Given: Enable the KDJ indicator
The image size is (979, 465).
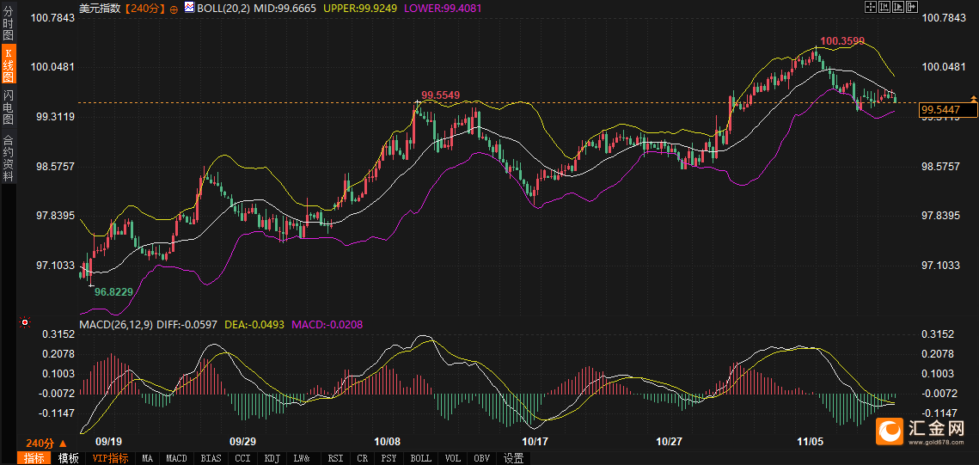Looking at the screenshot, I should (272, 458).
